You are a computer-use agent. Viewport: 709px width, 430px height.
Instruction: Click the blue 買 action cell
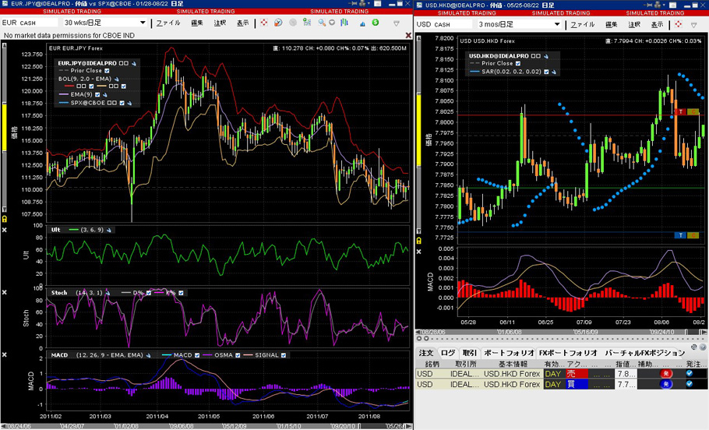(577, 384)
